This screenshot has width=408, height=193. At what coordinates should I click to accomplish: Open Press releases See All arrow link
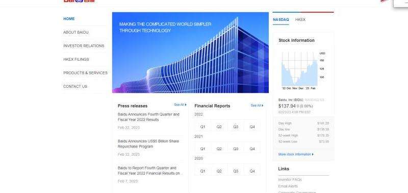[x=181, y=105]
